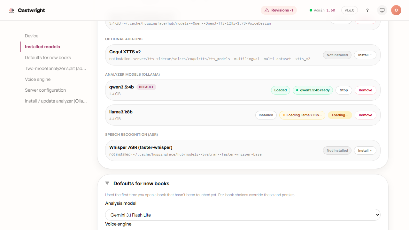Click the Voice engine field label
Viewport: 409px width, 230px height.
coord(118,224)
